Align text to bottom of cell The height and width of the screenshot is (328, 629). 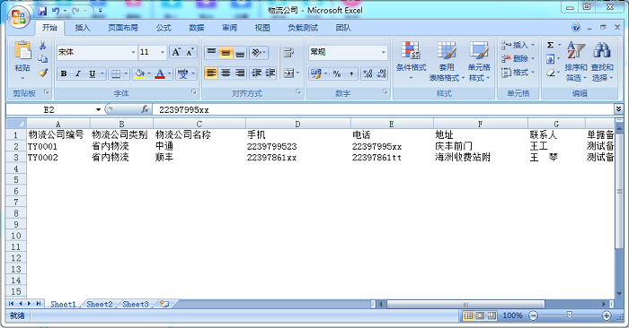click(x=240, y=52)
